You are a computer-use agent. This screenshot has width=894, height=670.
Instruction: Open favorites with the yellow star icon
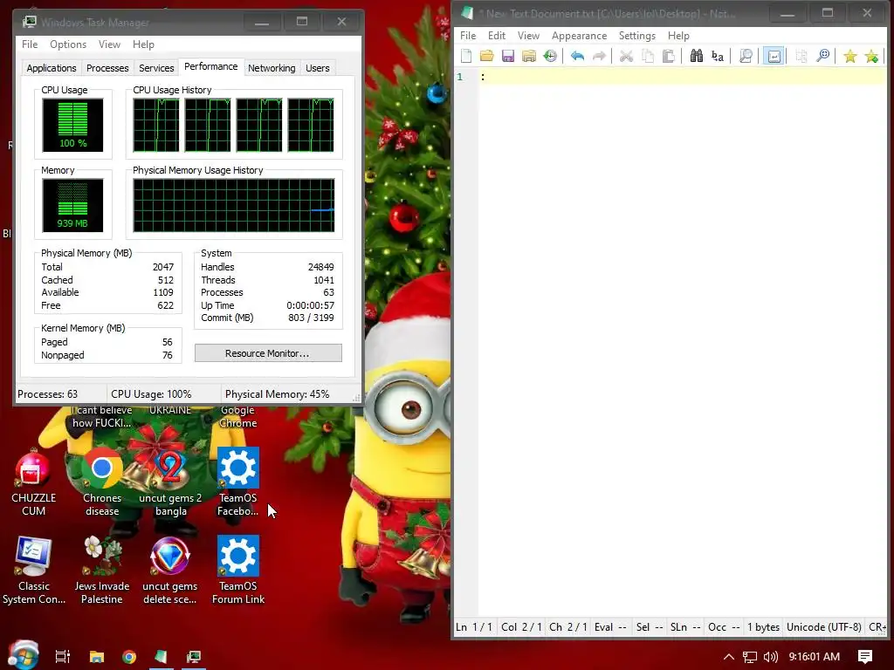850,56
